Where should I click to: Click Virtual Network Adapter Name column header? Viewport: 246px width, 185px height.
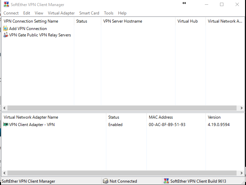pyautogui.click(x=54, y=117)
